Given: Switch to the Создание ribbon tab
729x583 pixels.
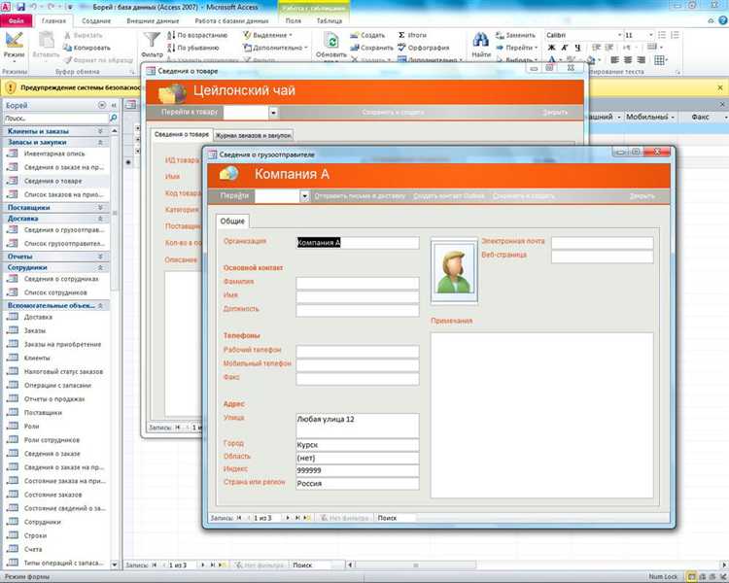Looking at the screenshot, I should [x=96, y=21].
